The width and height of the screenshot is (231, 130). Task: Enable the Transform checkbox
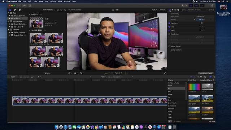[169, 23]
